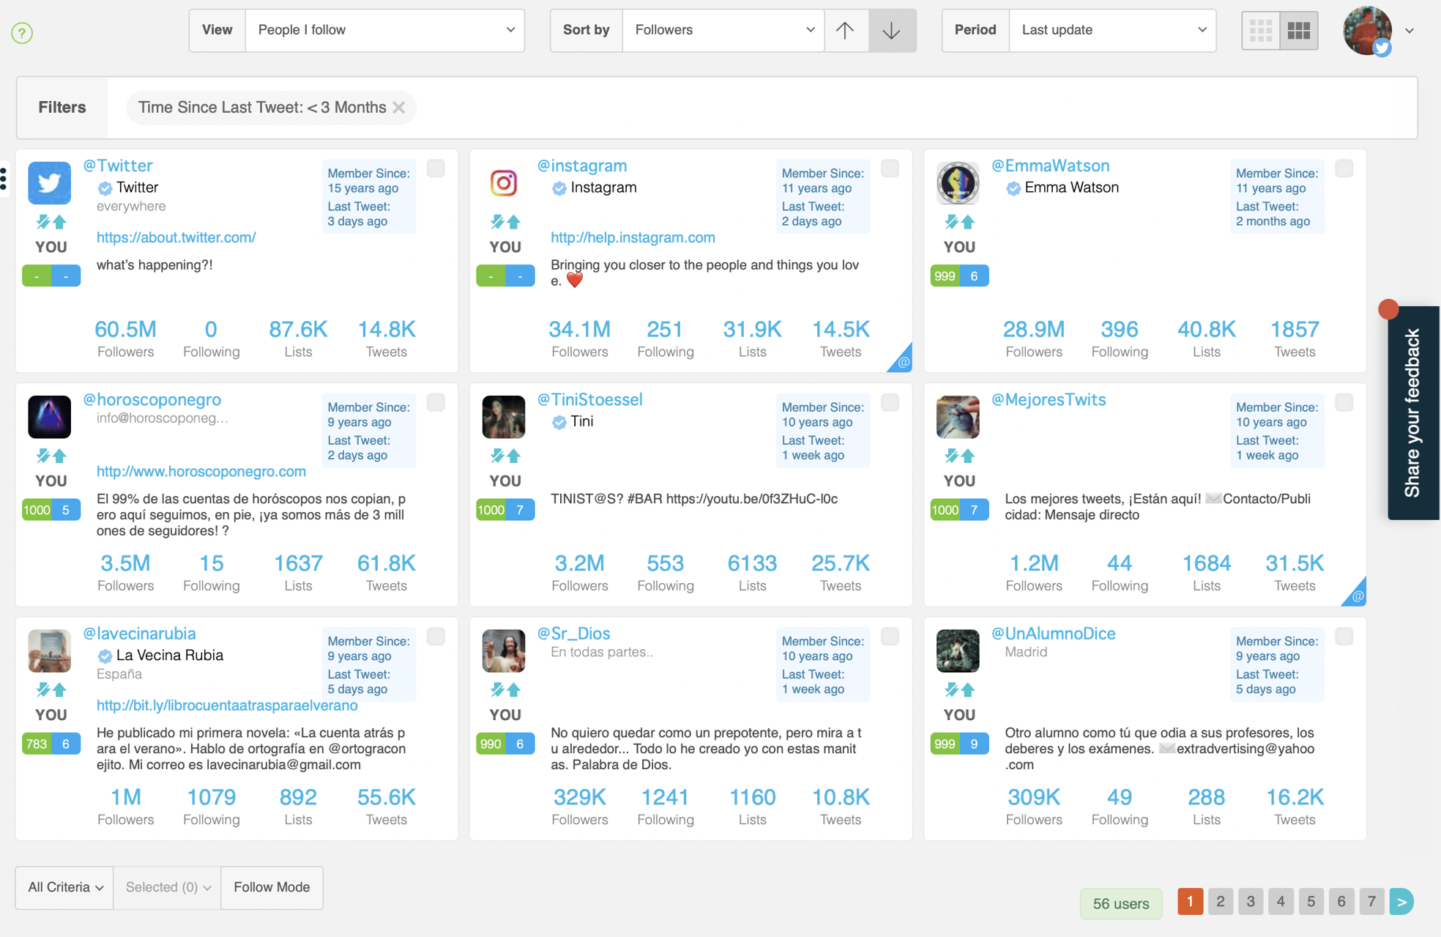Switch to the small grid view icon
Image resolution: width=1441 pixels, height=937 pixels.
pos(1261,30)
